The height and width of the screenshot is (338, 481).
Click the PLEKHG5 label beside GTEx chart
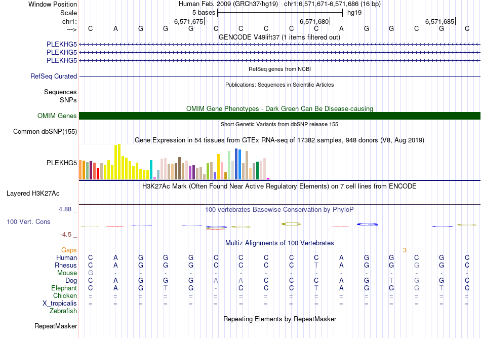62,163
